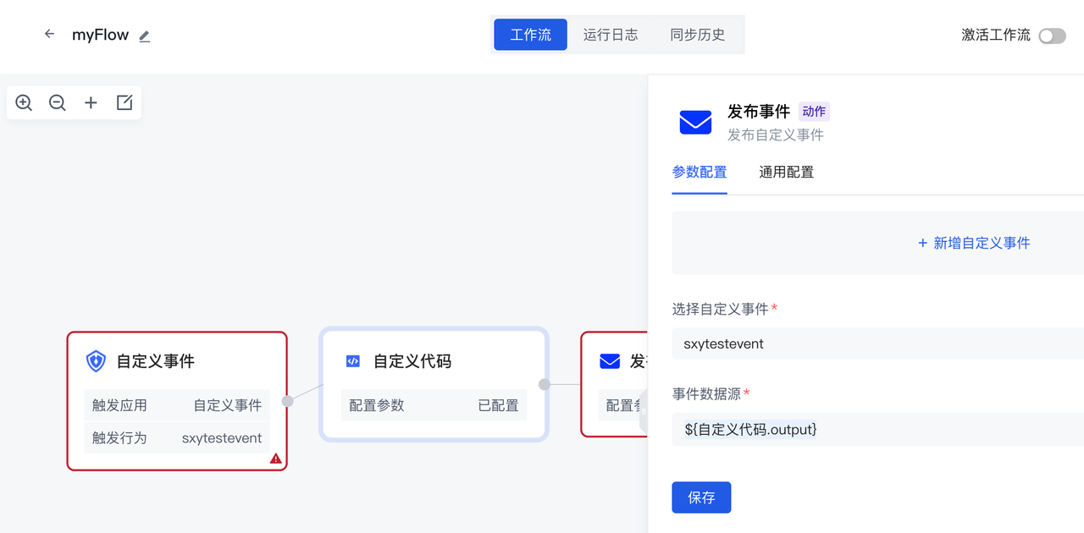
Task: Click the code icon on 自定义代码 node
Action: coord(355,361)
